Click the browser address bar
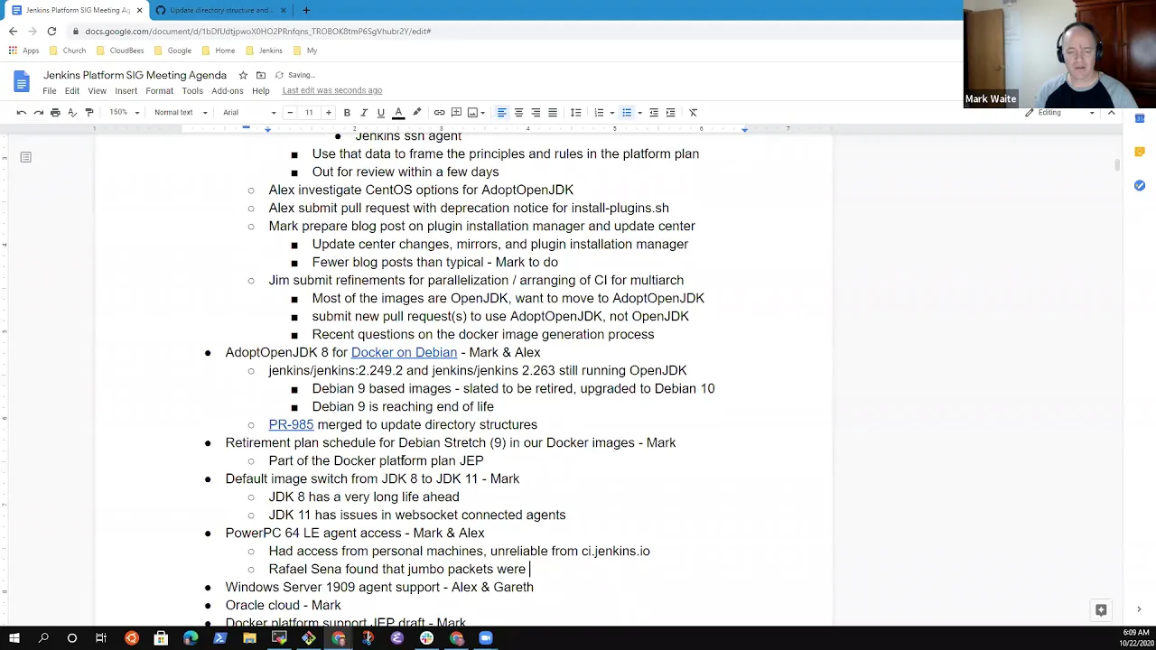The image size is (1156, 650). [506, 31]
